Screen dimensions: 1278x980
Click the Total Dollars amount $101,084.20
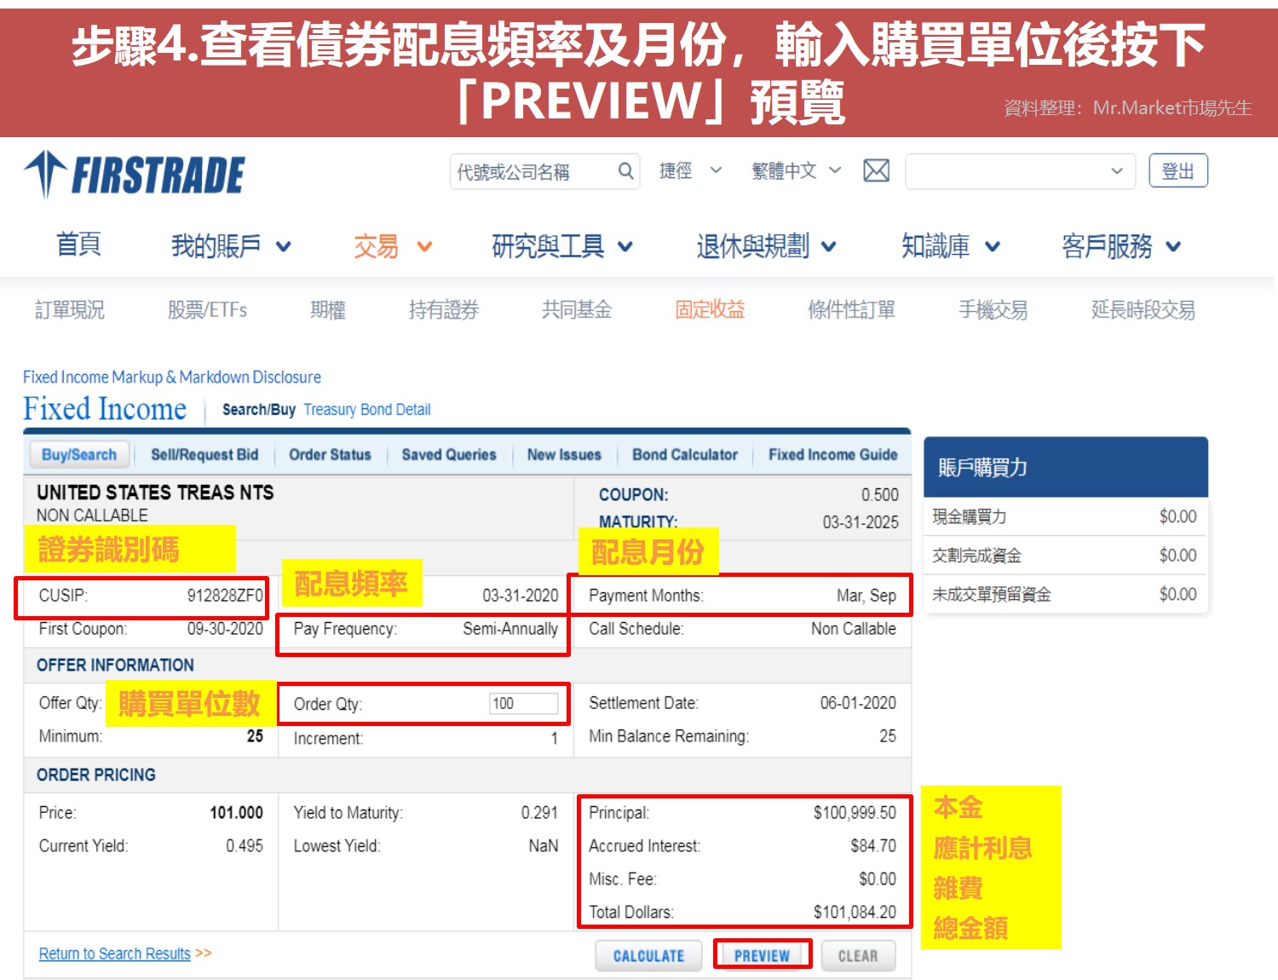click(x=855, y=913)
